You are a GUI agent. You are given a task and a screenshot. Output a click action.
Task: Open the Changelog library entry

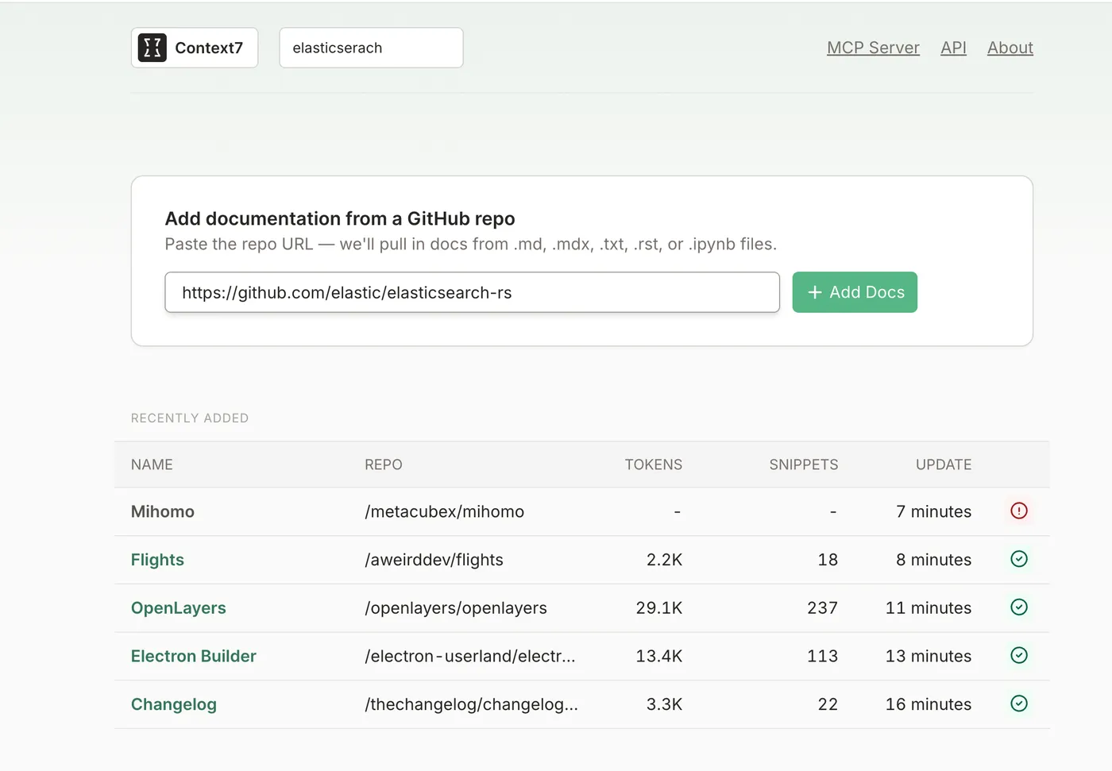174,704
